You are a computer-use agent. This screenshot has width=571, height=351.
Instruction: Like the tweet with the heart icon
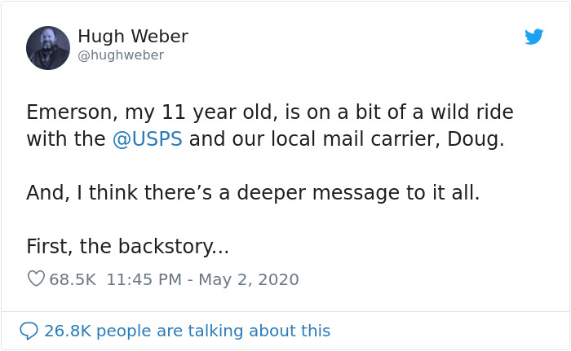pyautogui.click(x=36, y=279)
